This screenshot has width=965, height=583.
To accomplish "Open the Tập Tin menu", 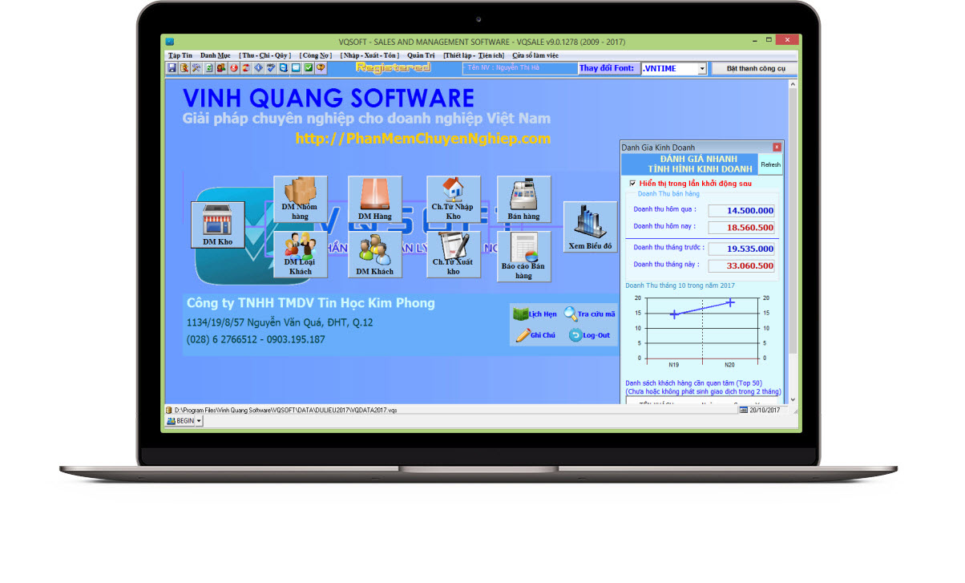I will (180, 55).
